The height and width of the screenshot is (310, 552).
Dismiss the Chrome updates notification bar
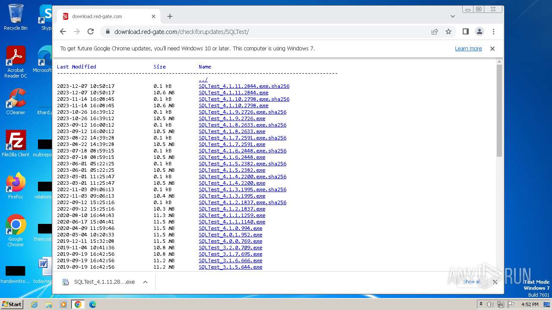click(492, 49)
